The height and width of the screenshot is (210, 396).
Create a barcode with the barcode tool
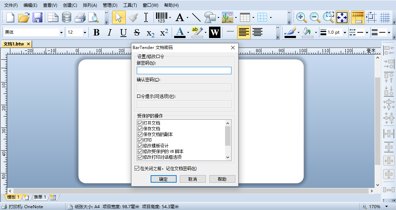point(161,18)
